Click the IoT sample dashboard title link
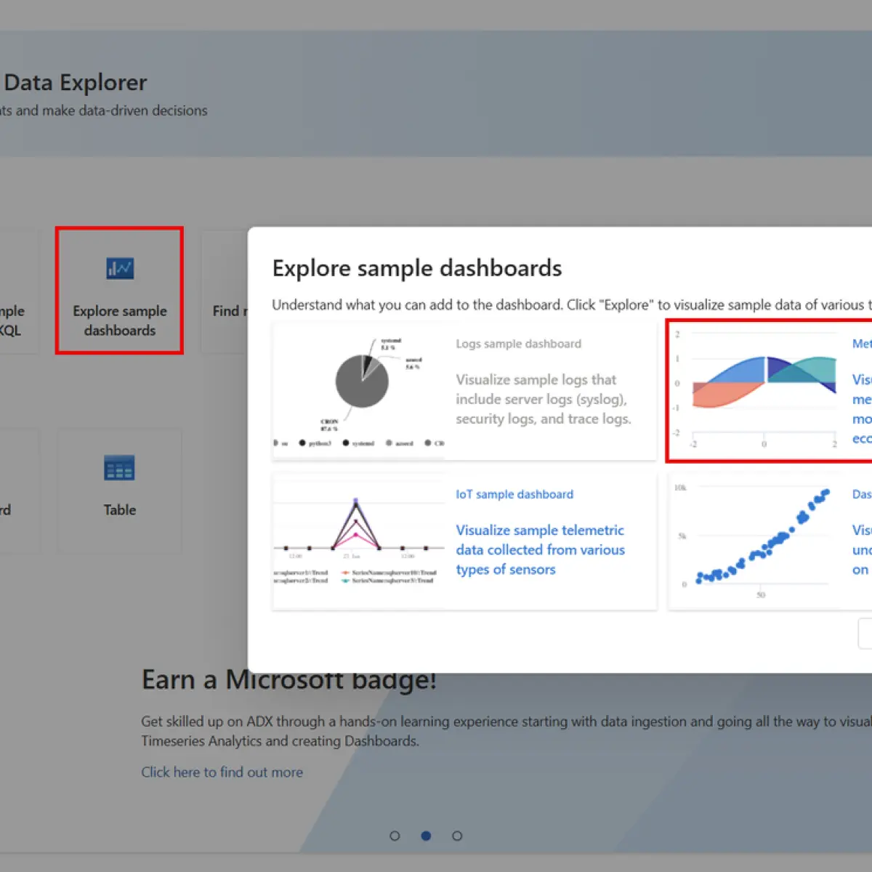872x872 pixels. [514, 494]
